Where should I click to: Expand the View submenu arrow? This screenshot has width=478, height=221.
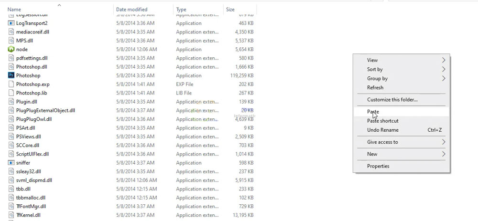pos(444,60)
